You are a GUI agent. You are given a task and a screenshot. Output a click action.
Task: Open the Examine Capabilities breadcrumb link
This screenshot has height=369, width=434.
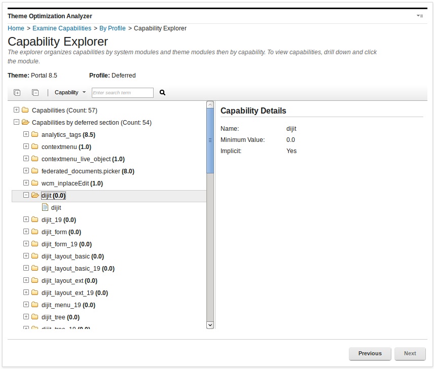click(62, 28)
